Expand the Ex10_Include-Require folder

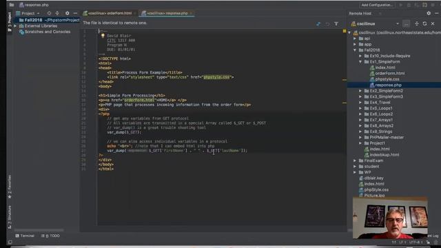pyautogui.click(x=360, y=56)
